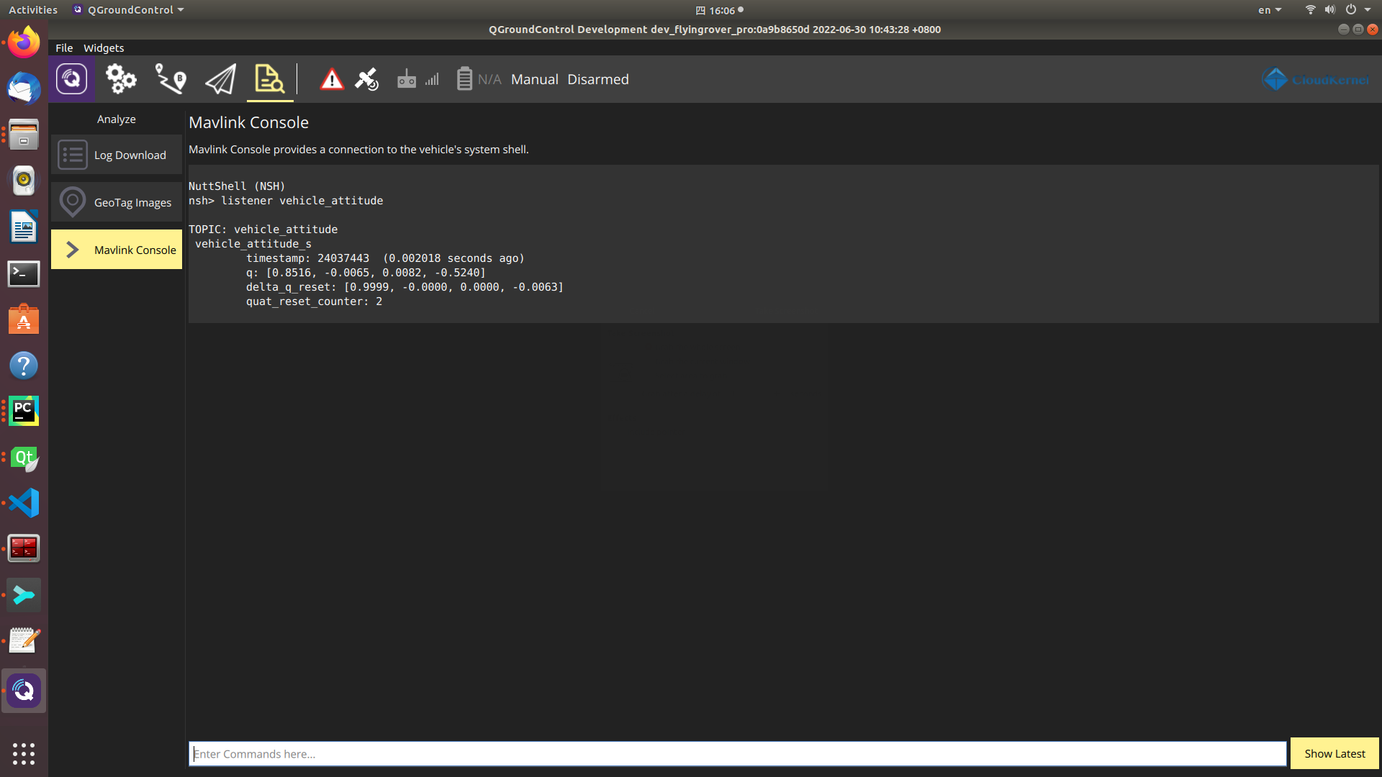Open the QGroundControl application settings icon
This screenshot has width=1382, height=777.
pyautogui.click(x=72, y=79)
